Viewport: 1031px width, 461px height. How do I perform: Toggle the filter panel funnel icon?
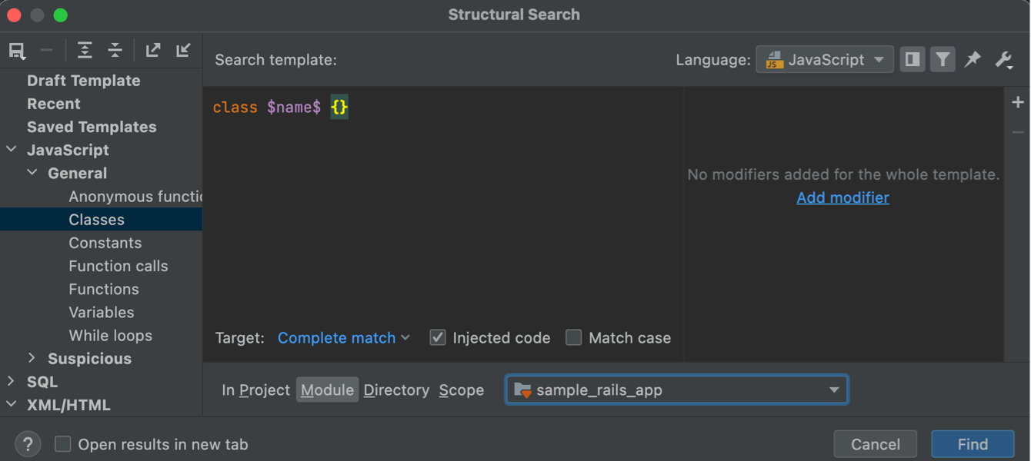pos(943,60)
